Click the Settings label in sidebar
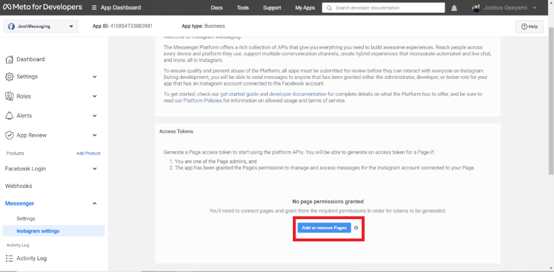The width and height of the screenshot is (554, 273). 27,77
